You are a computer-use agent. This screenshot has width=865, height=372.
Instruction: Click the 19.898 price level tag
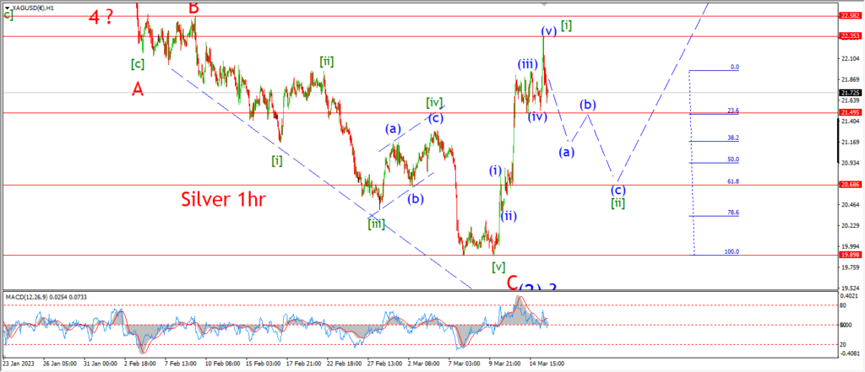(849, 256)
